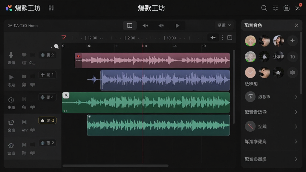Open the 变速 dropdown menu
Image resolution: width=306 pixels, height=172 pixels.
tap(224, 25)
